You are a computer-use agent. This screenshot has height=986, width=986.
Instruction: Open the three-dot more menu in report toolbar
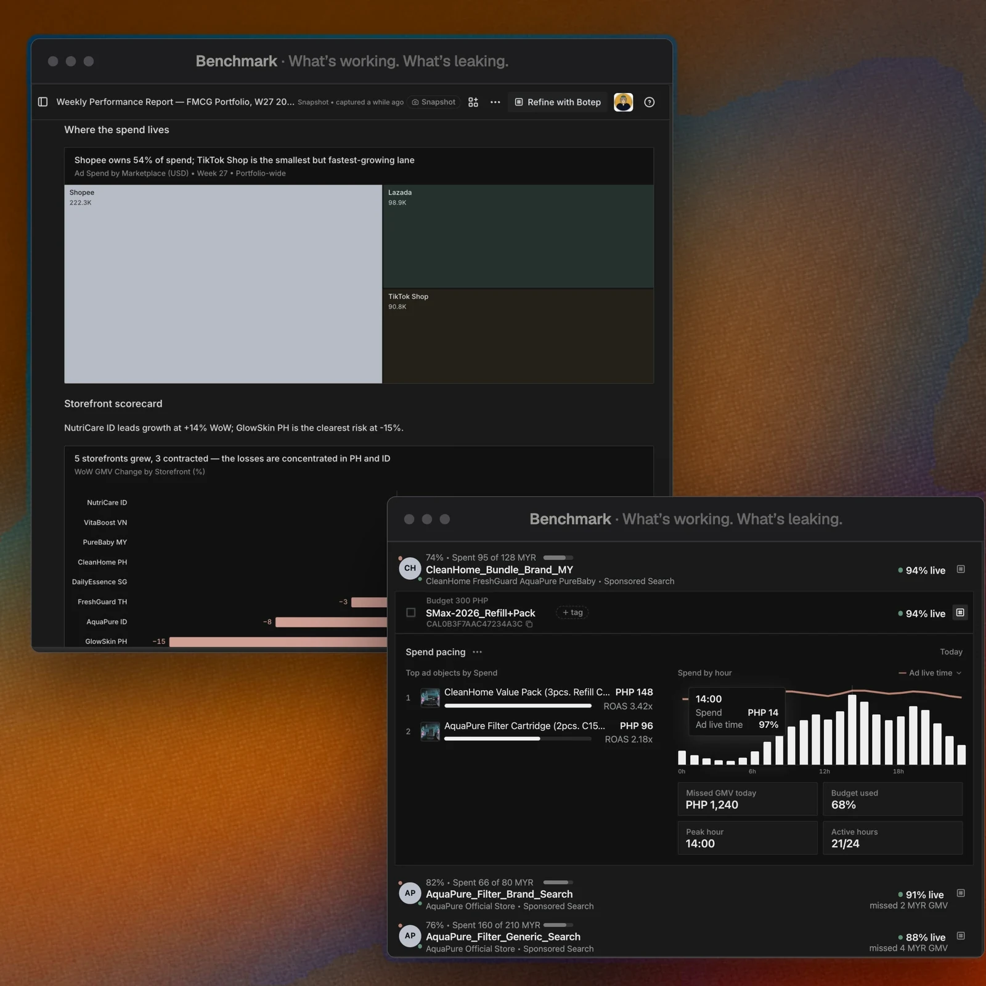click(495, 102)
